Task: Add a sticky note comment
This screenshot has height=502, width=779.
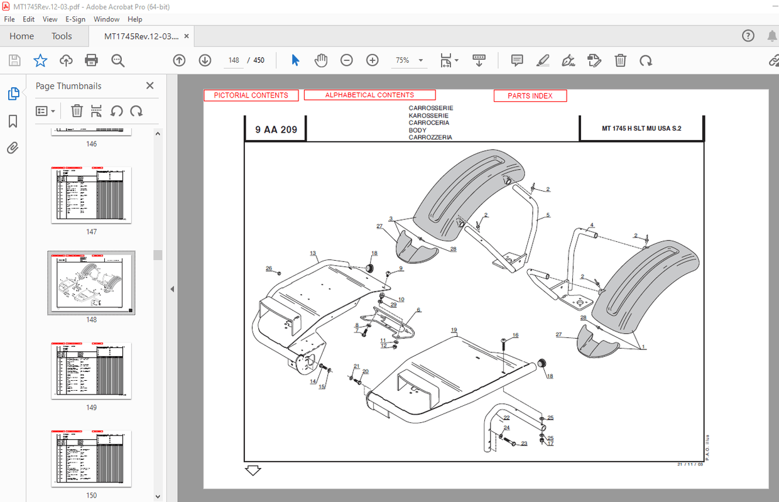Action: point(516,60)
